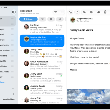This screenshot has height=110, width=110.
Task: Expand recipient details next to Danny Rico
Action: coord(90,21)
